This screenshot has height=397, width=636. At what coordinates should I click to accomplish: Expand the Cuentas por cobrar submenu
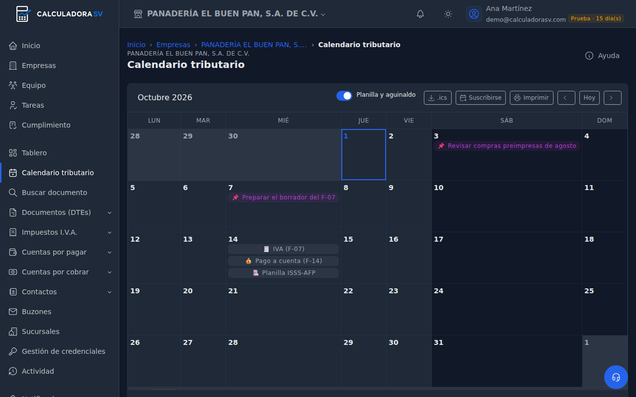(110, 272)
